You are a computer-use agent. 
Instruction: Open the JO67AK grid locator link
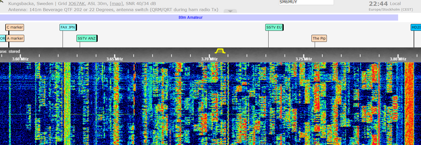point(76,4)
